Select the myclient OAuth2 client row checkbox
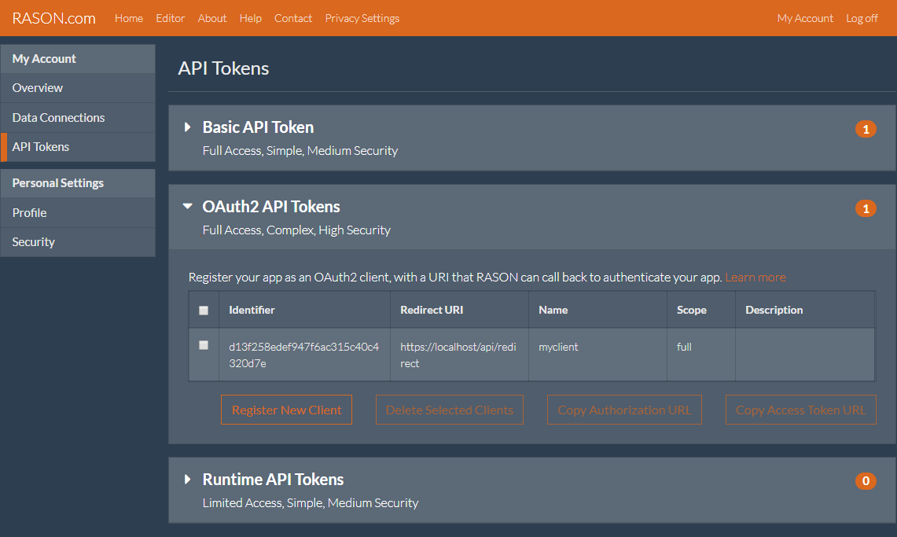897x537 pixels. tap(203, 344)
